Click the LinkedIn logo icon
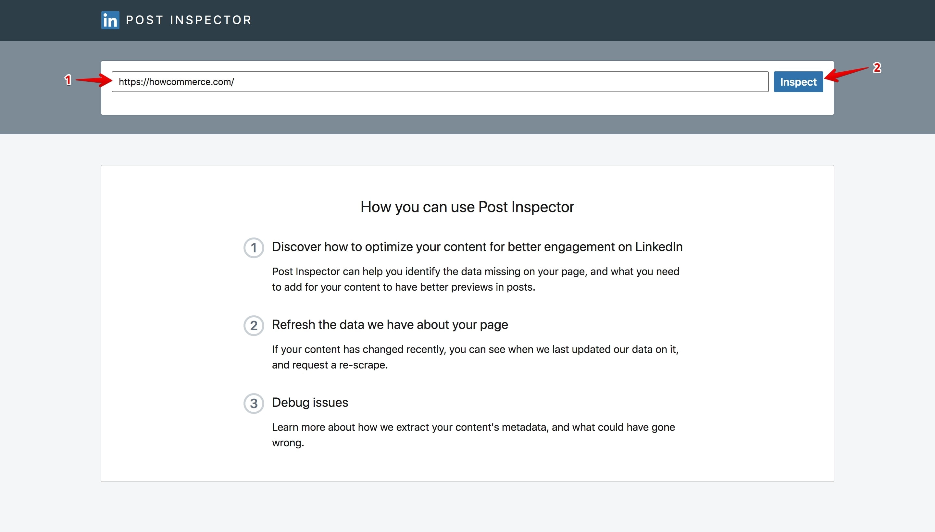The image size is (935, 532). click(x=110, y=20)
